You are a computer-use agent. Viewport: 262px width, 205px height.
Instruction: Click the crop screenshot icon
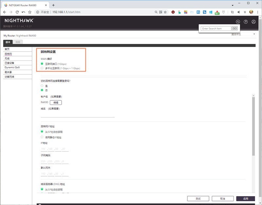click(232, 12)
